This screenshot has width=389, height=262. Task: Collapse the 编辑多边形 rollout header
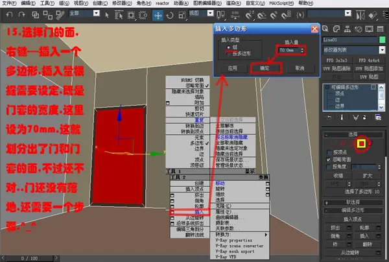pos(353,211)
